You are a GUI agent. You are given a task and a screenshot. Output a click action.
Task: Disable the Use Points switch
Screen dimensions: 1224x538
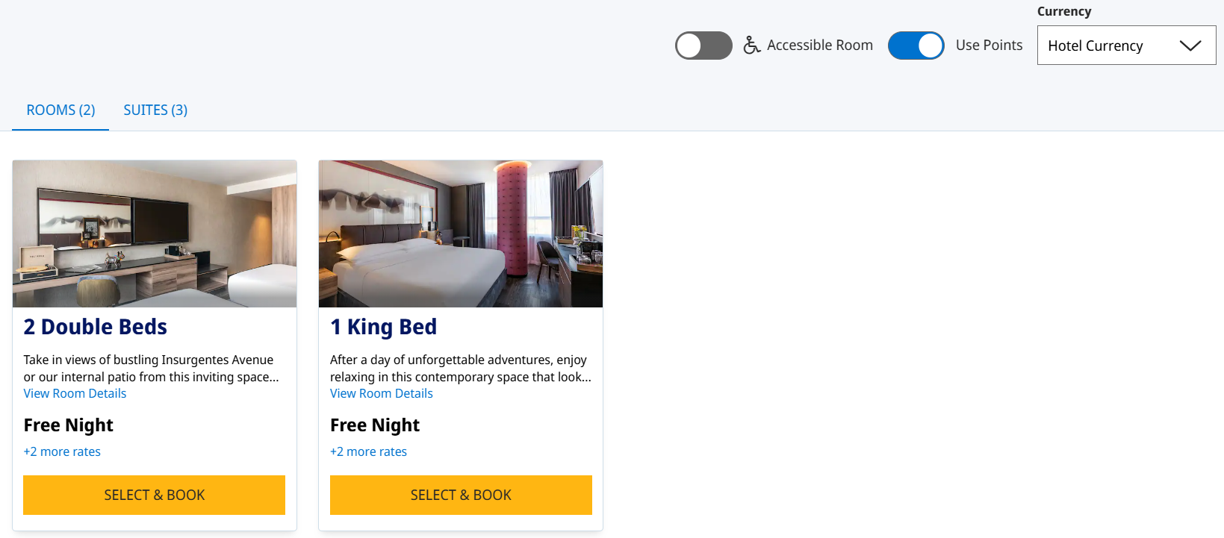pos(916,45)
